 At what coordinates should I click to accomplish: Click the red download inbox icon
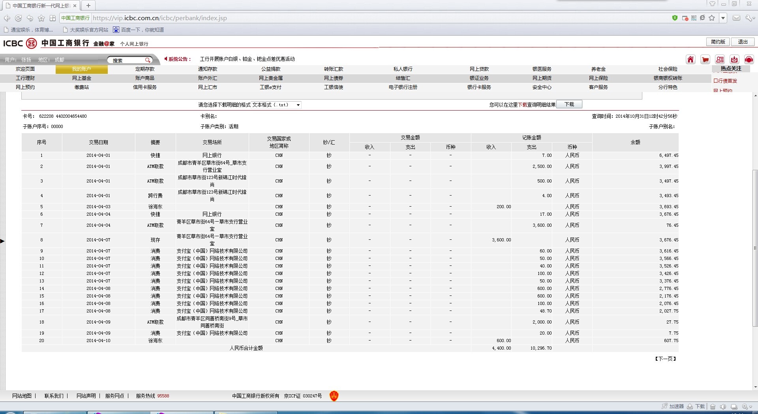[x=734, y=60]
